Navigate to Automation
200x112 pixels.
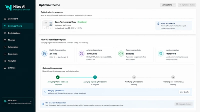pyautogui.click(x=17, y=47)
